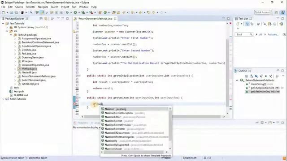Click the Open Task toolbar icon
The width and height of the screenshot is (287, 161).
[x=118, y=13]
